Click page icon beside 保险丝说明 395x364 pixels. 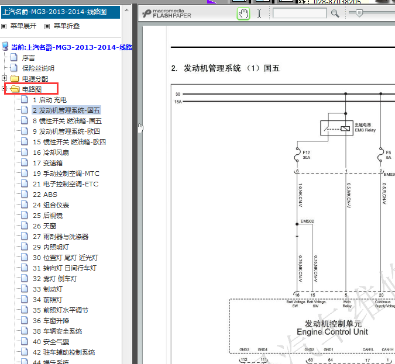14,68
